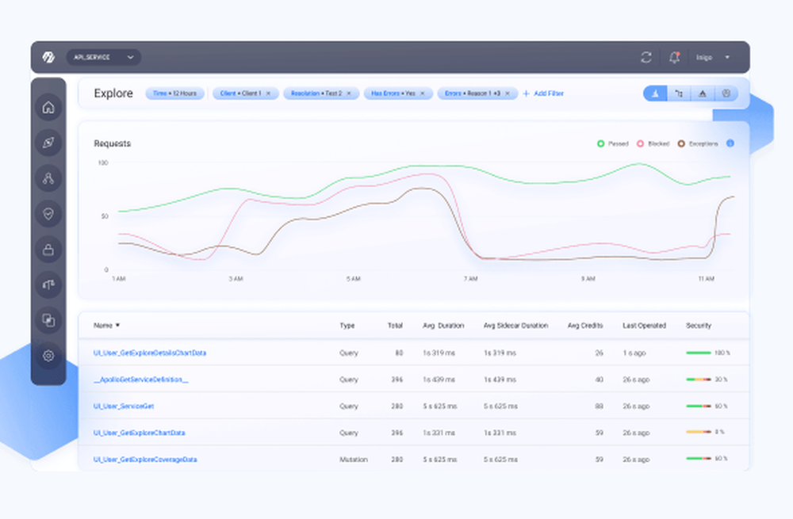Image resolution: width=793 pixels, height=519 pixels.
Task: Open UI_User_ServiceGet operation
Action: click(x=124, y=406)
